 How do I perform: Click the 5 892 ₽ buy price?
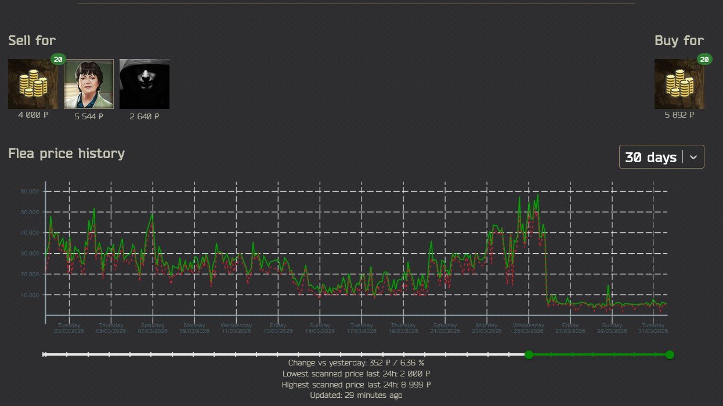coord(679,115)
